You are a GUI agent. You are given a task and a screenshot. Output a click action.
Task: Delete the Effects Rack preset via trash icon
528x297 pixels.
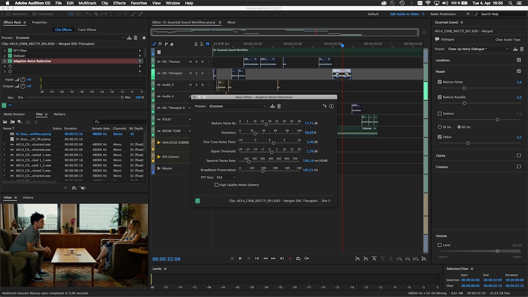click(136, 38)
